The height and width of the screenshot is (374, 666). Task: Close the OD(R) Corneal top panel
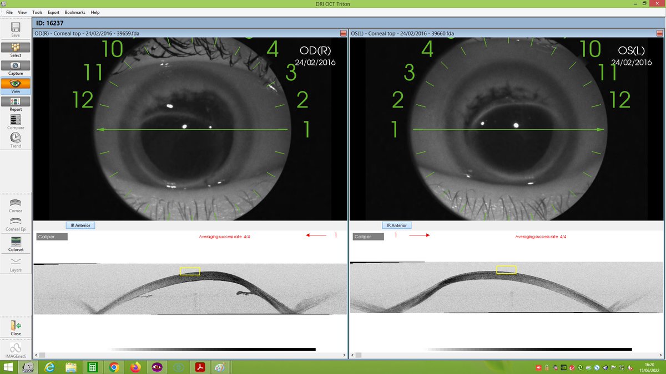[x=344, y=33]
